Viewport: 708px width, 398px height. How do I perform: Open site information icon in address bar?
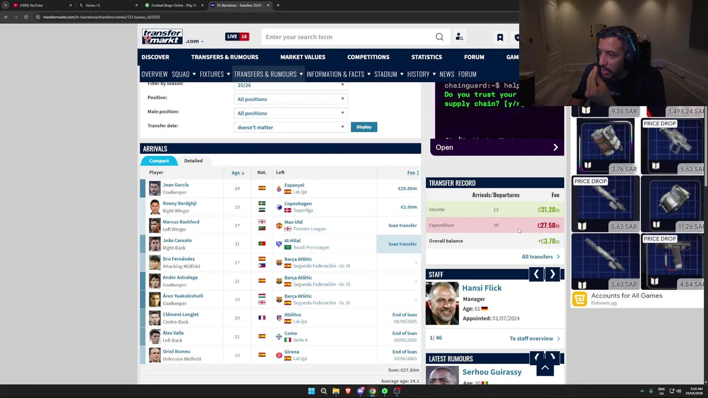click(x=38, y=17)
